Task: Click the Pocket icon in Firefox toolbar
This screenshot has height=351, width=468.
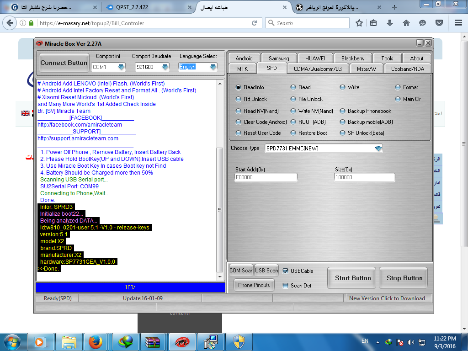Action: tap(439, 23)
